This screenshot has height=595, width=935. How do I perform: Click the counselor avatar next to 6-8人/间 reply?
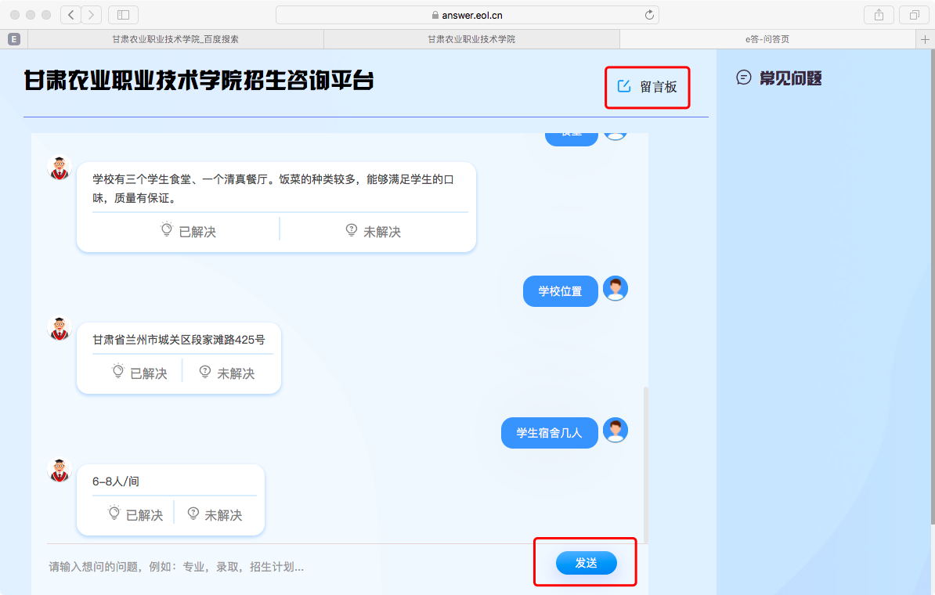[x=59, y=469]
